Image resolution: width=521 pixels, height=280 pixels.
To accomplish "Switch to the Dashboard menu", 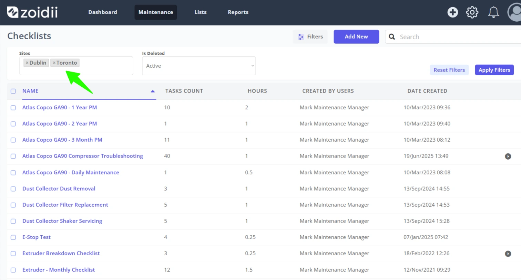I will point(103,12).
